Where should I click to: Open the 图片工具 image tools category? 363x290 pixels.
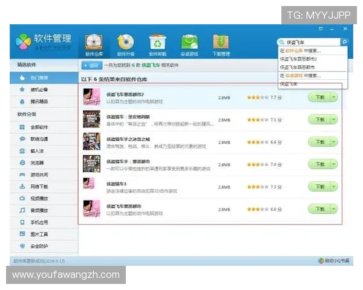point(44,234)
